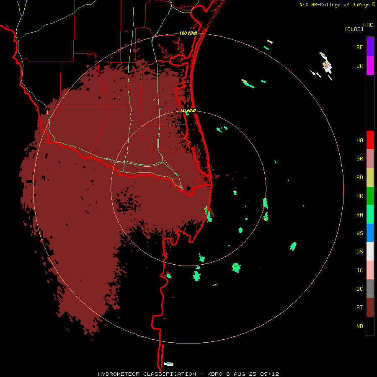377x377 pixels.
Task: Click the WS blue legend swatch
Action: coord(370,233)
